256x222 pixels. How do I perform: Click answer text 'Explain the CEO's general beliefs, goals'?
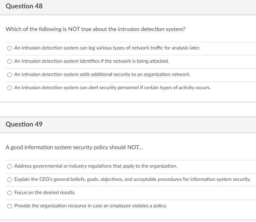pyautogui.click(x=132, y=179)
